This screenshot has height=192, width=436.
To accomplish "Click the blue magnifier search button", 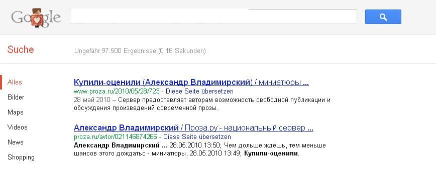I will click(383, 17).
